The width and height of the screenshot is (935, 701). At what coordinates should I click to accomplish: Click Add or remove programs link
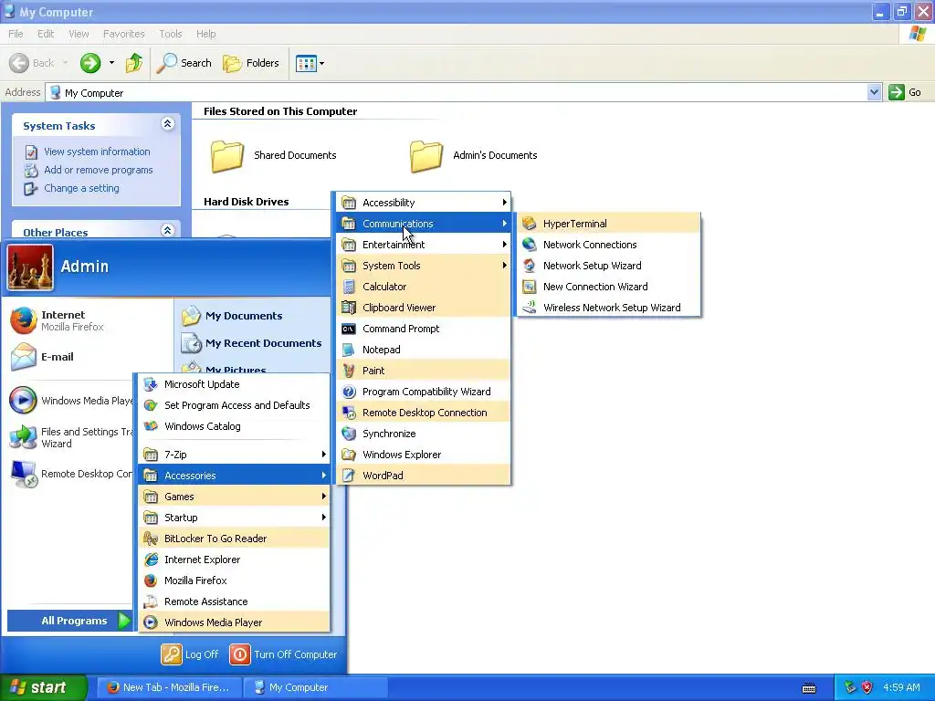(99, 170)
